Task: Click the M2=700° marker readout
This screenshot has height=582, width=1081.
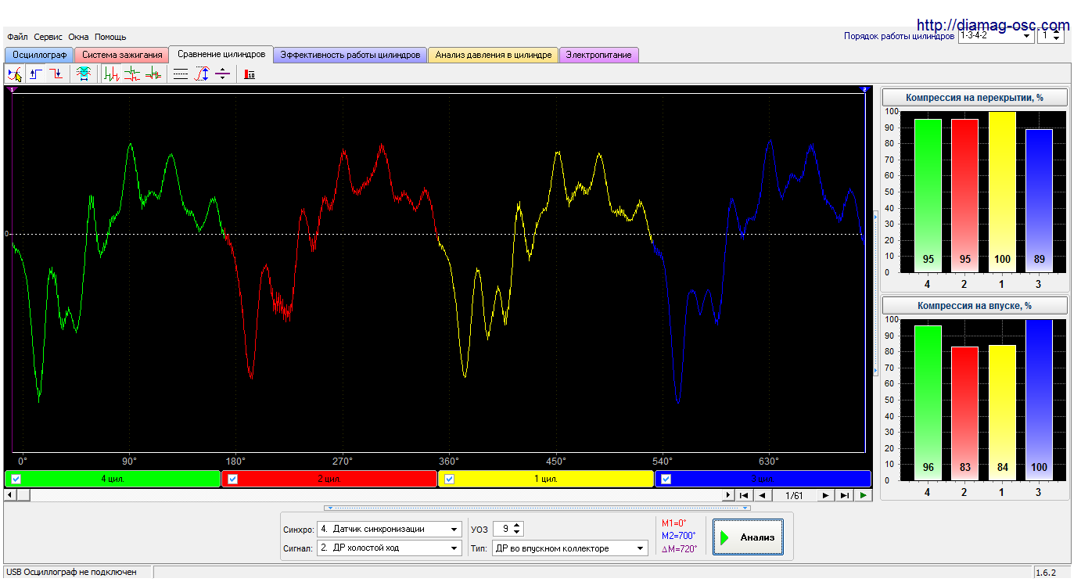Action: (x=680, y=536)
